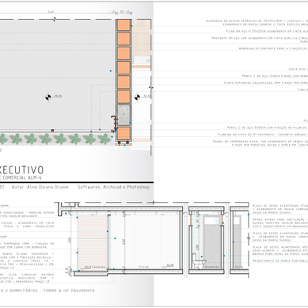Select the 'Banheiro' room label
The width and height of the screenshot is (308, 308).
[x=213, y=267]
